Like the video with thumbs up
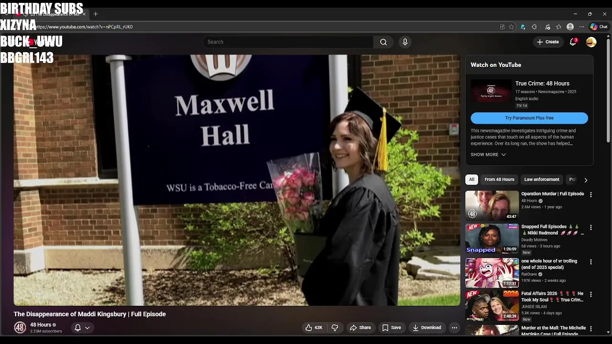 coord(314,328)
